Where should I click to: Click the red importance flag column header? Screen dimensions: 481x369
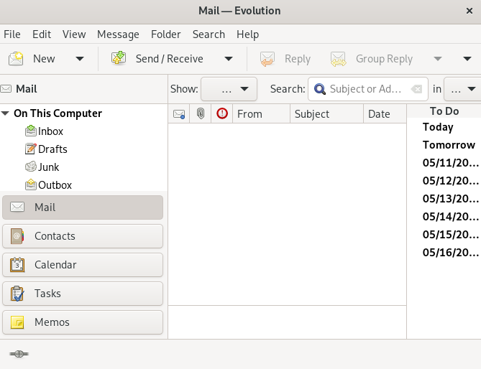click(222, 113)
